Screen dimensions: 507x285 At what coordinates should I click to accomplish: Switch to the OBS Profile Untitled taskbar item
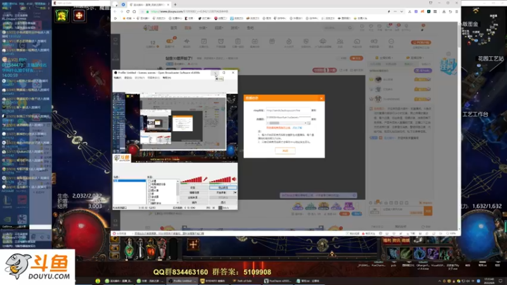(181, 281)
